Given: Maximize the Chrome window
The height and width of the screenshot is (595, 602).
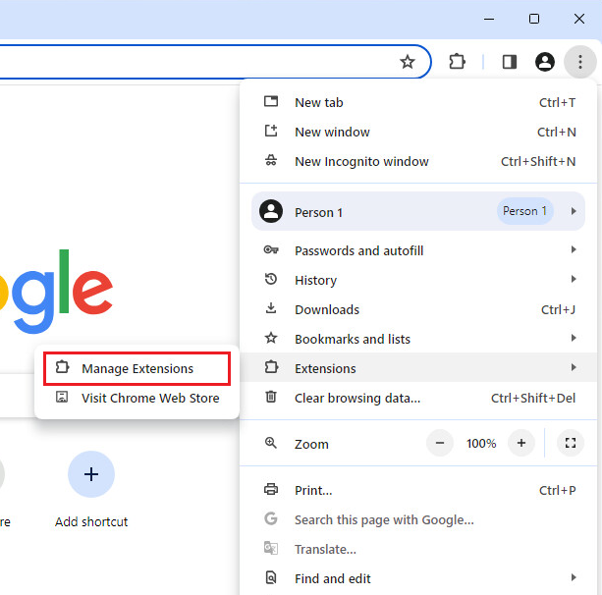Looking at the screenshot, I should click(534, 19).
